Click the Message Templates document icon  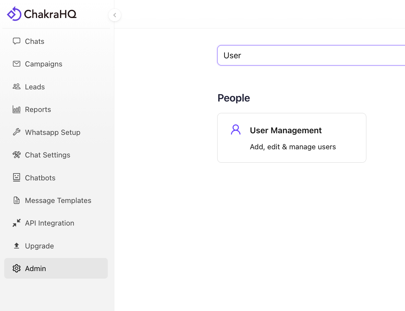click(x=17, y=200)
